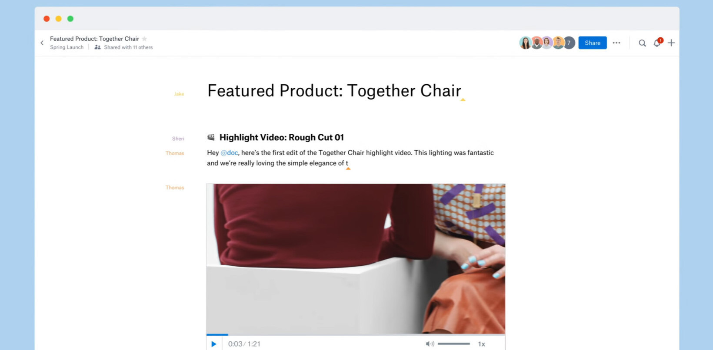Image resolution: width=713 pixels, height=350 pixels.
Task: Open the Spring Launch folder link
Action: [67, 47]
